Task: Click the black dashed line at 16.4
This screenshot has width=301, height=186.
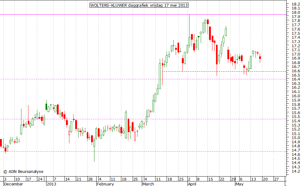Action: [92, 79]
